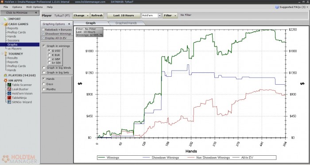
Task: Click Winnings legend entry
Action: pos(108,157)
